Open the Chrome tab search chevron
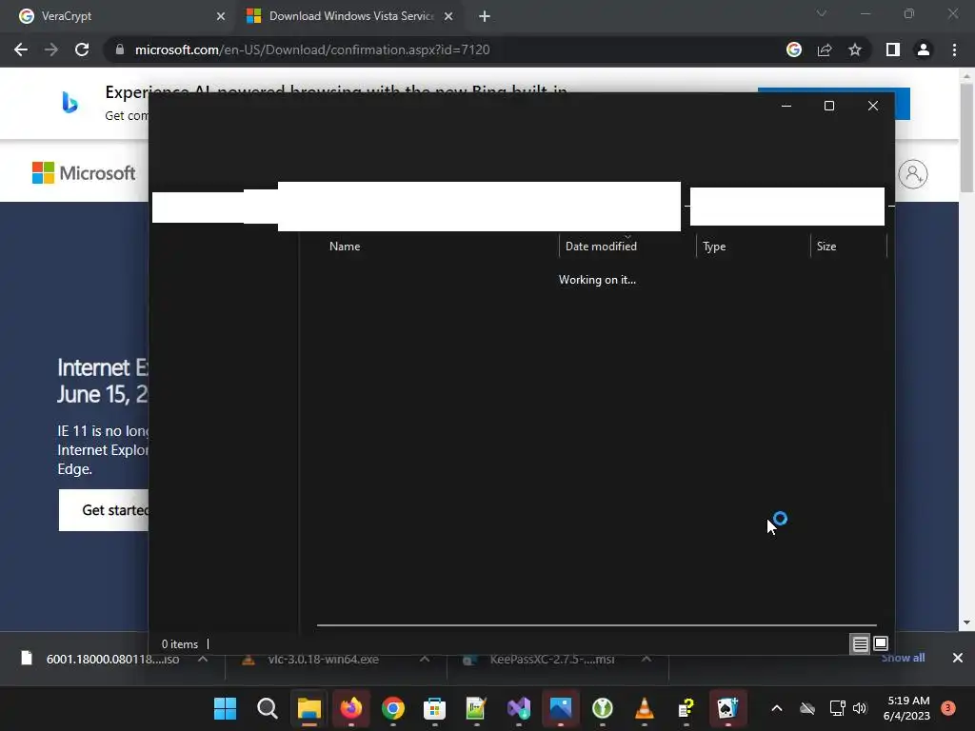Screen dimensions: 975x731 (x=822, y=13)
